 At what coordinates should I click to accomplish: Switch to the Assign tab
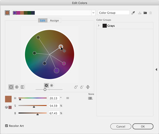coord(54,21)
